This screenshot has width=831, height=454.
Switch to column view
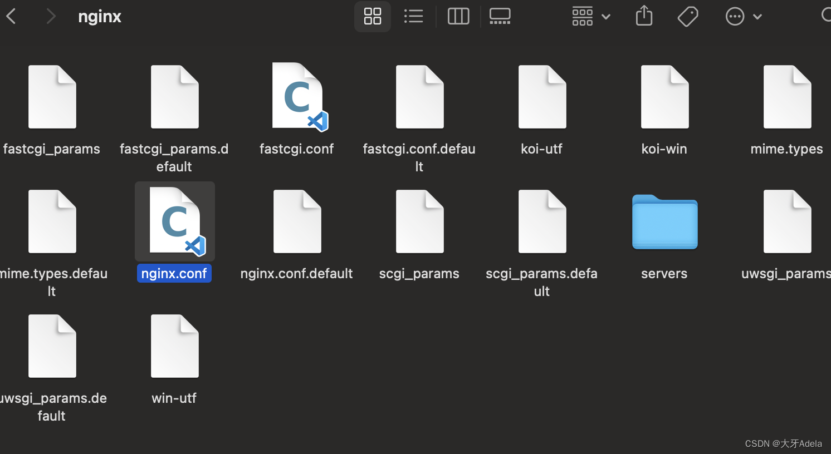point(458,16)
